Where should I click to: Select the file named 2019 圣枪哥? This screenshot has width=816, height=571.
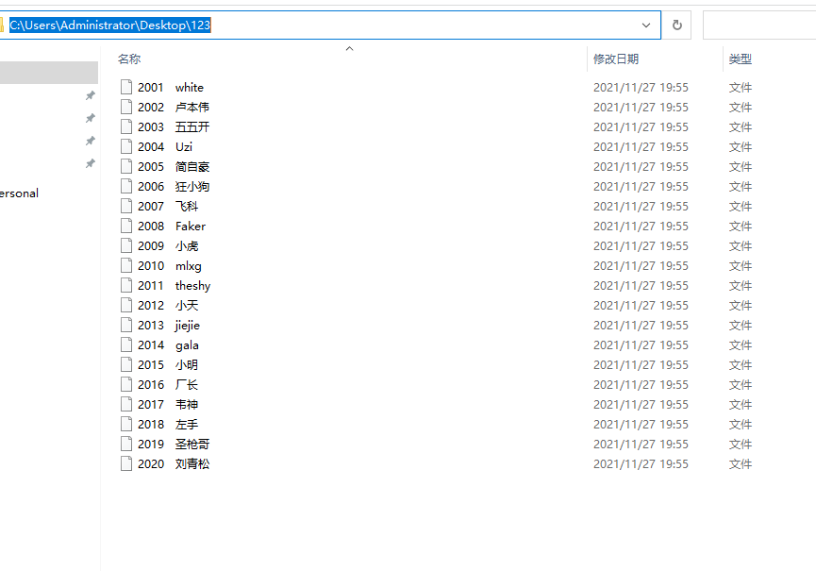174,444
